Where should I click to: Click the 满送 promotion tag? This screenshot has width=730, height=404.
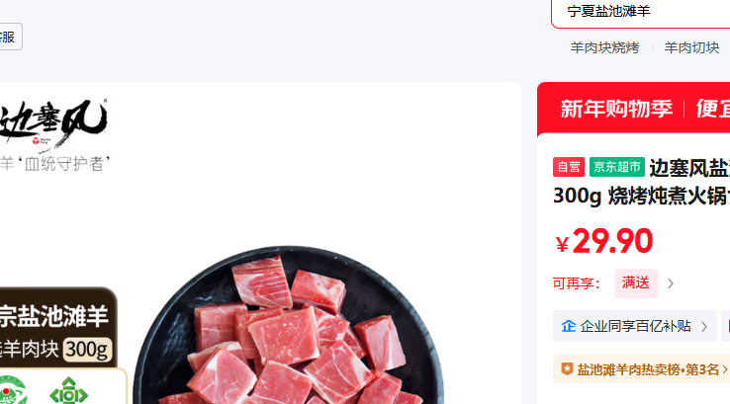(x=635, y=283)
